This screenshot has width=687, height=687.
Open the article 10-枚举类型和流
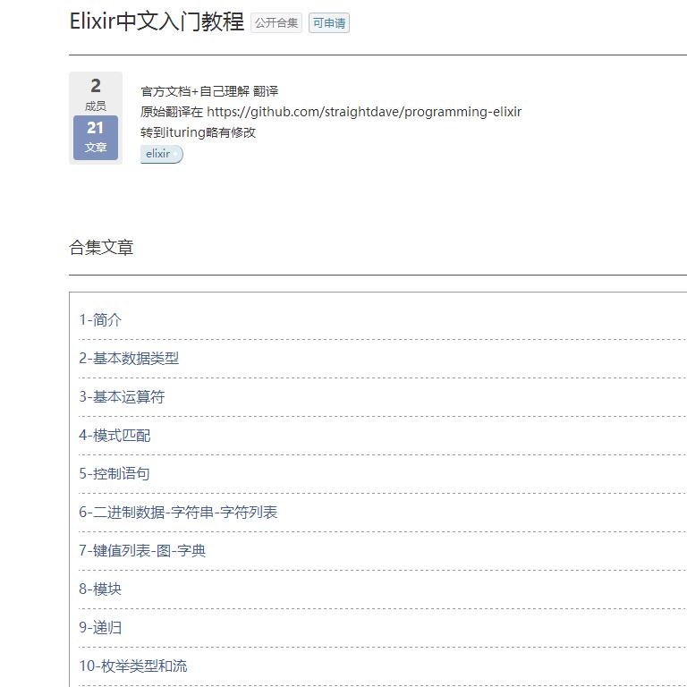(x=133, y=666)
